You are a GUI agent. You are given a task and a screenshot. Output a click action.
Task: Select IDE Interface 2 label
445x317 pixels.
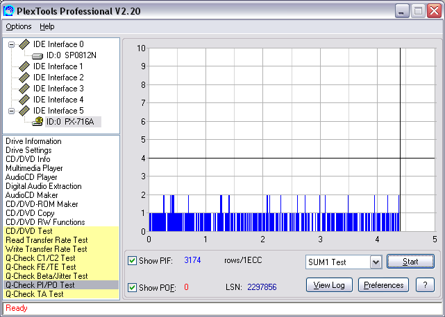click(x=58, y=78)
